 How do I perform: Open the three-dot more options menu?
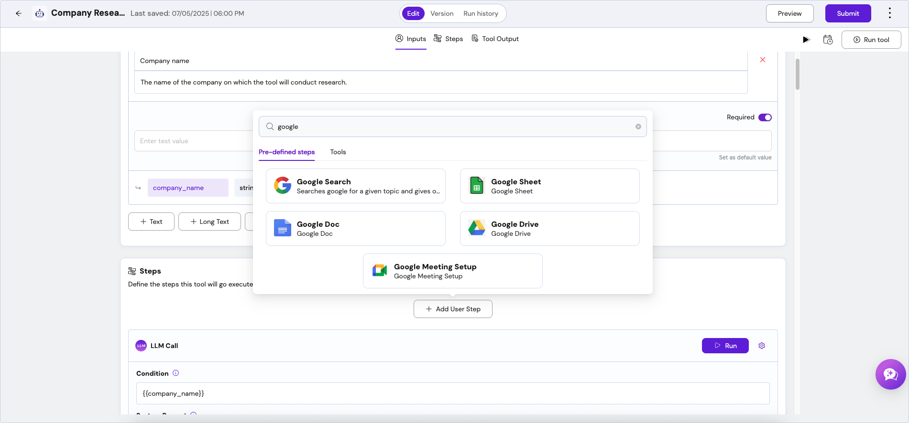(889, 13)
